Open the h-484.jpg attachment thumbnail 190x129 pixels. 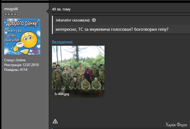coord(78,72)
